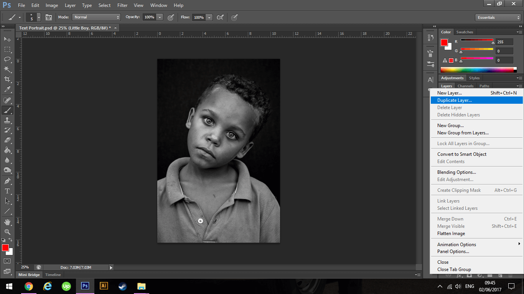Select the Path Selection tool
This screenshot has width=524, height=294.
7,201
